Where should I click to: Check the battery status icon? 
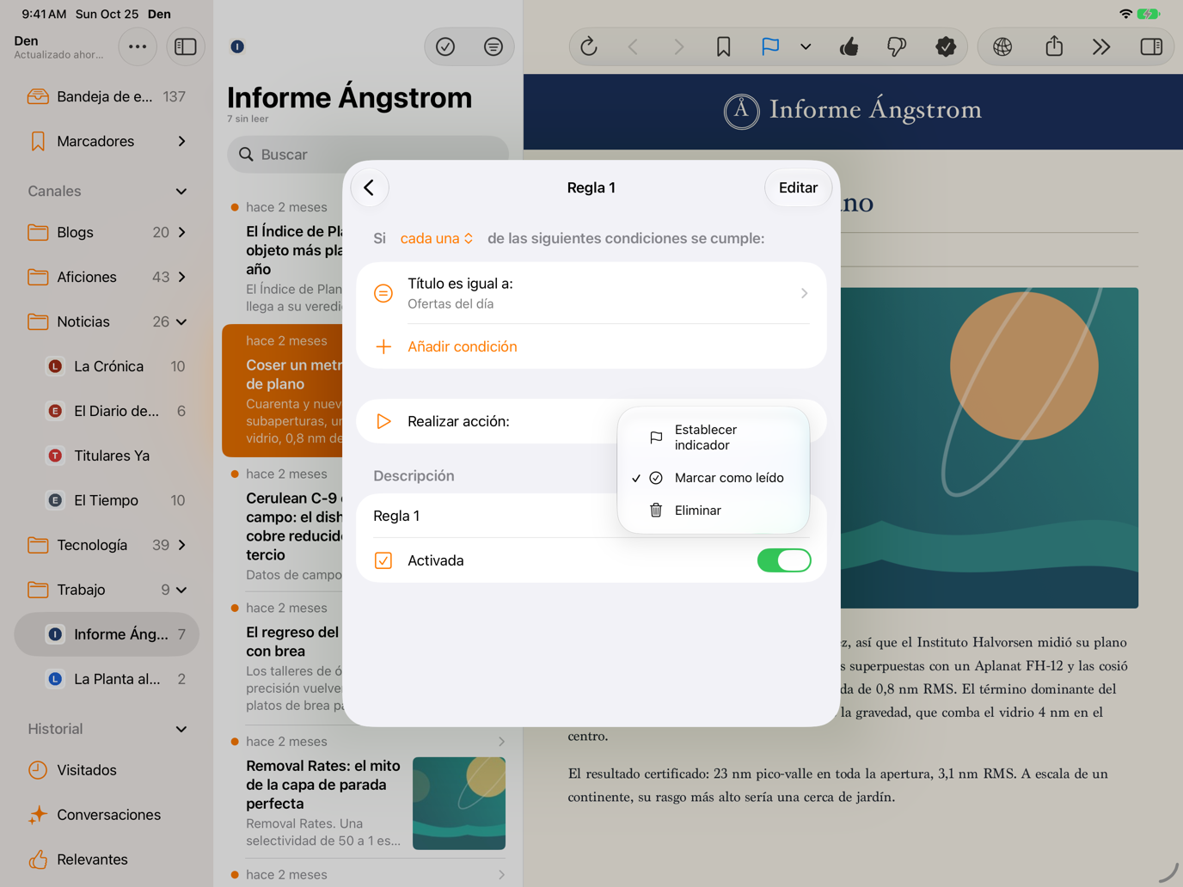coord(1149,14)
